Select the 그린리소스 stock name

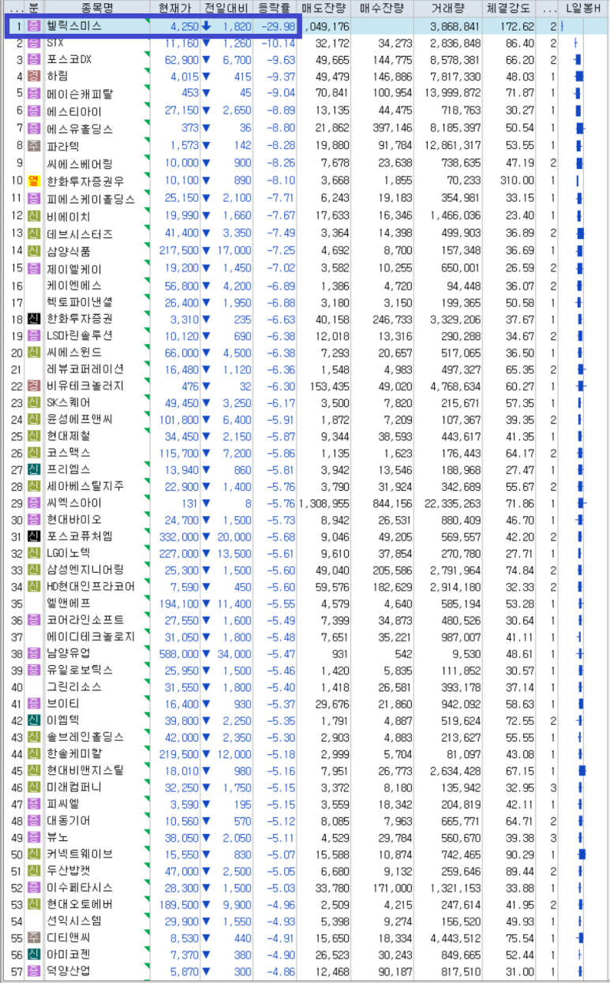pos(73,687)
